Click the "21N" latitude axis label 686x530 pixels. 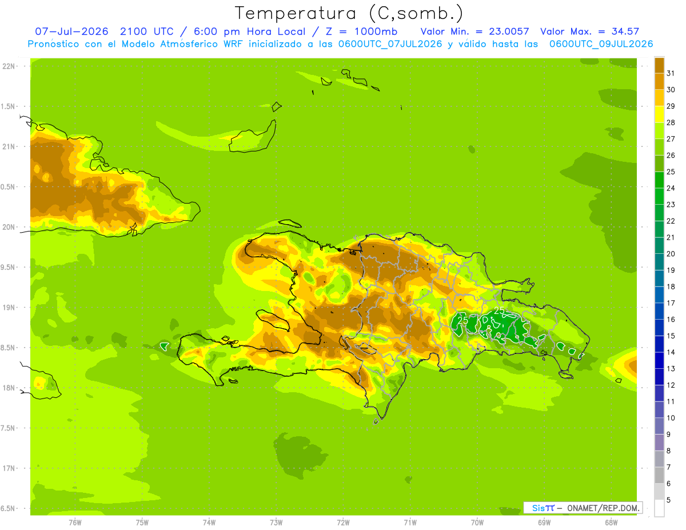(x=10, y=146)
